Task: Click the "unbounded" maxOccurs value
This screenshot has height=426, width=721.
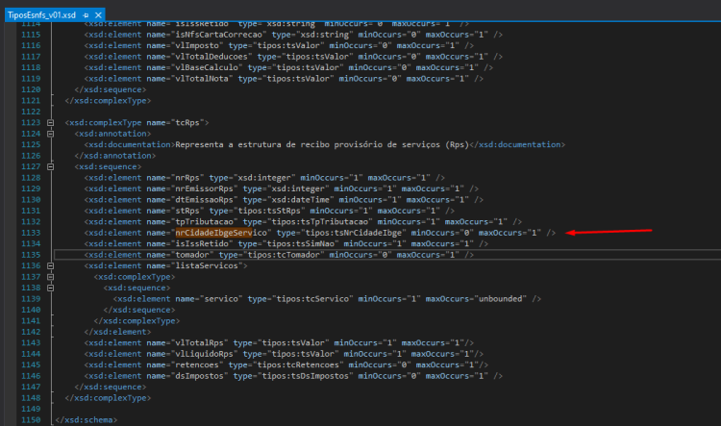Action: point(500,299)
